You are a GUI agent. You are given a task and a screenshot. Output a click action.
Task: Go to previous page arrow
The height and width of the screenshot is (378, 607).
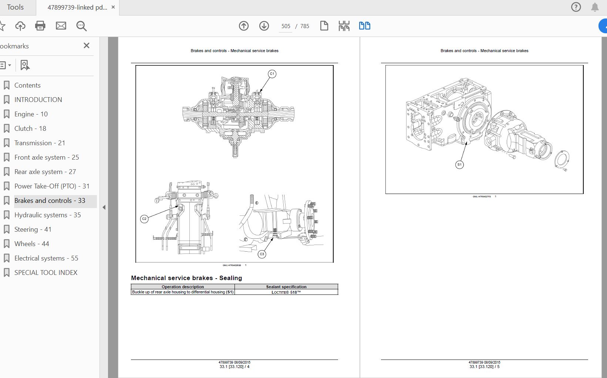tap(244, 26)
